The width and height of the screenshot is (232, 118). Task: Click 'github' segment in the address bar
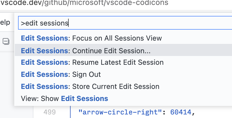[56, 3]
